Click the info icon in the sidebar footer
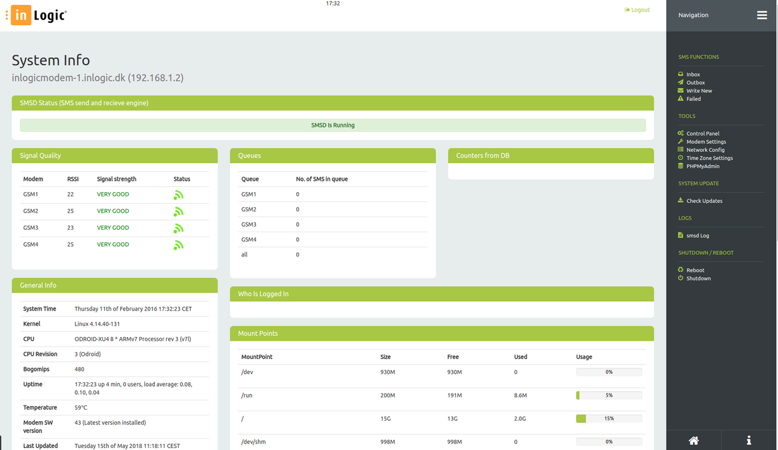This screenshot has width=778, height=450. 749,440
